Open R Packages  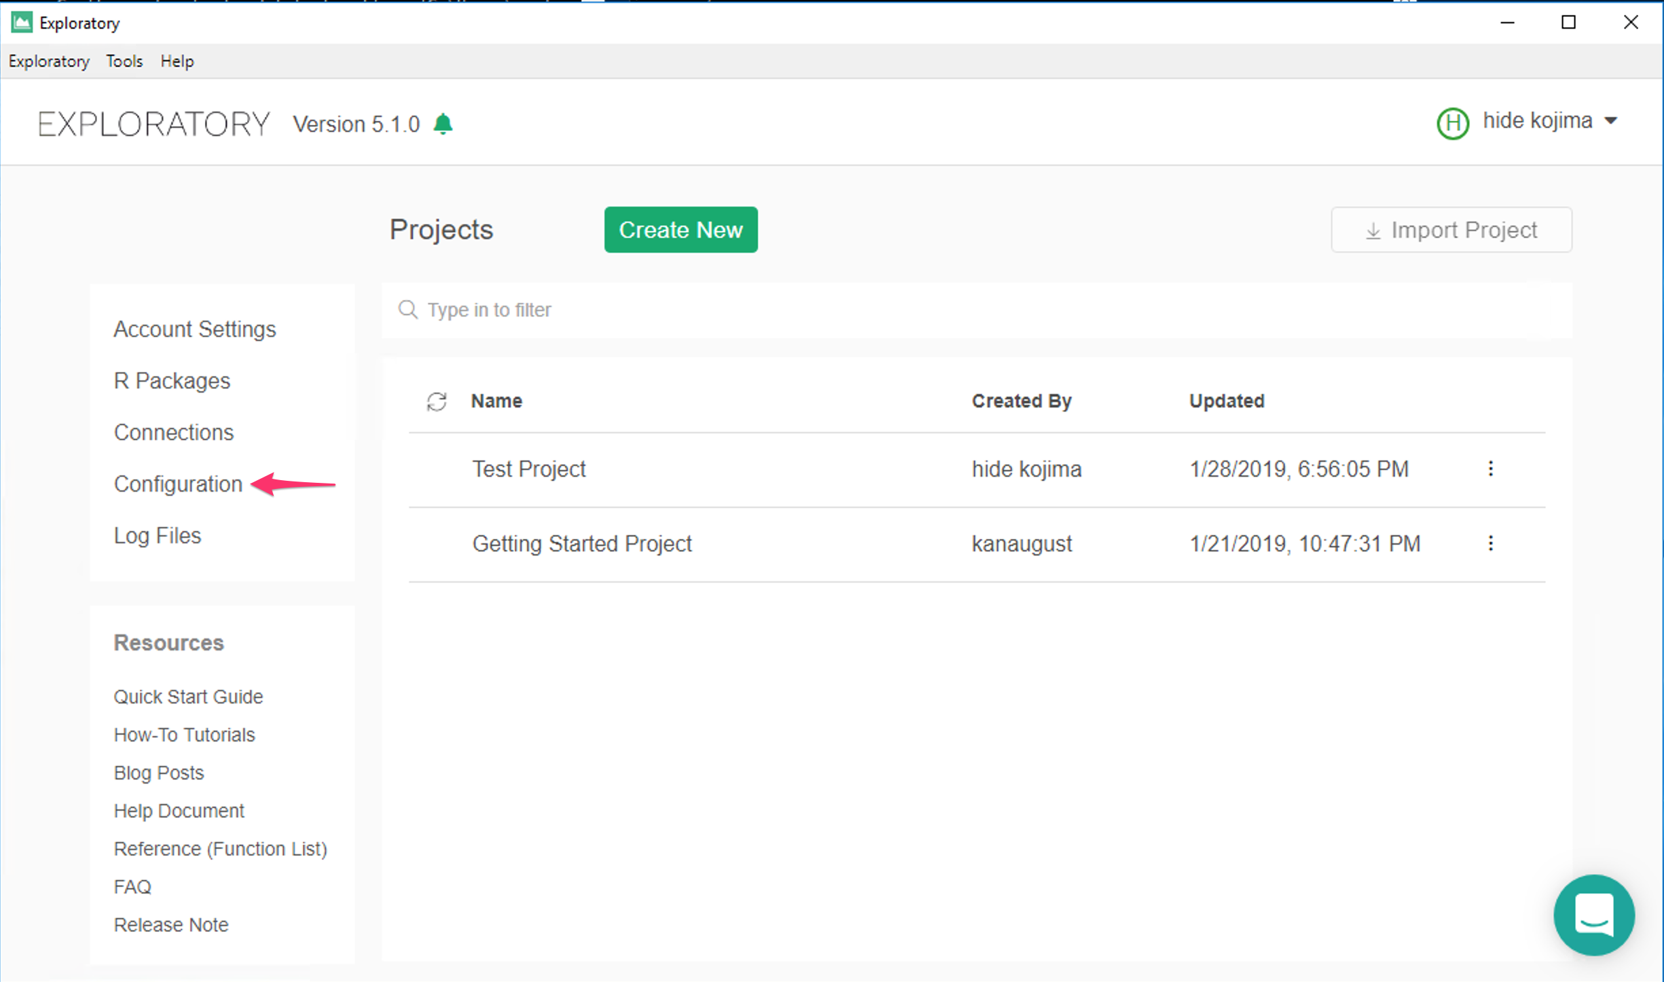(x=172, y=381)
